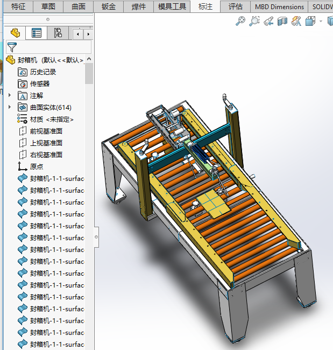Image resolution: width=333 pixels, height=350 pixels.
Task: Activate the Section View tool
Action: [282, 21]
